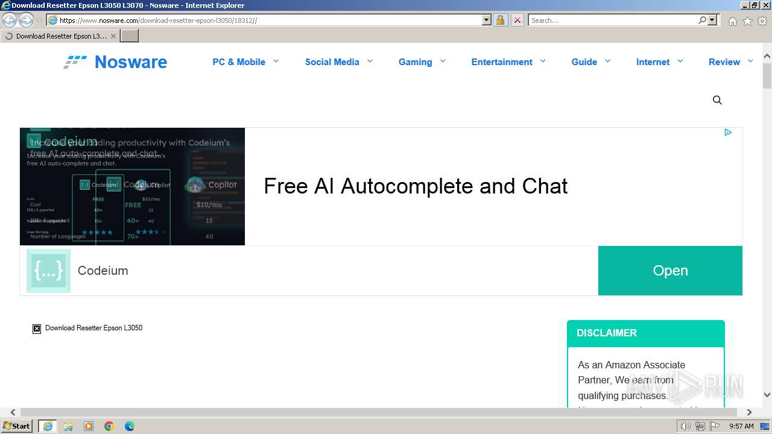Select the Download Resetter Epson tab

point(60,36)
